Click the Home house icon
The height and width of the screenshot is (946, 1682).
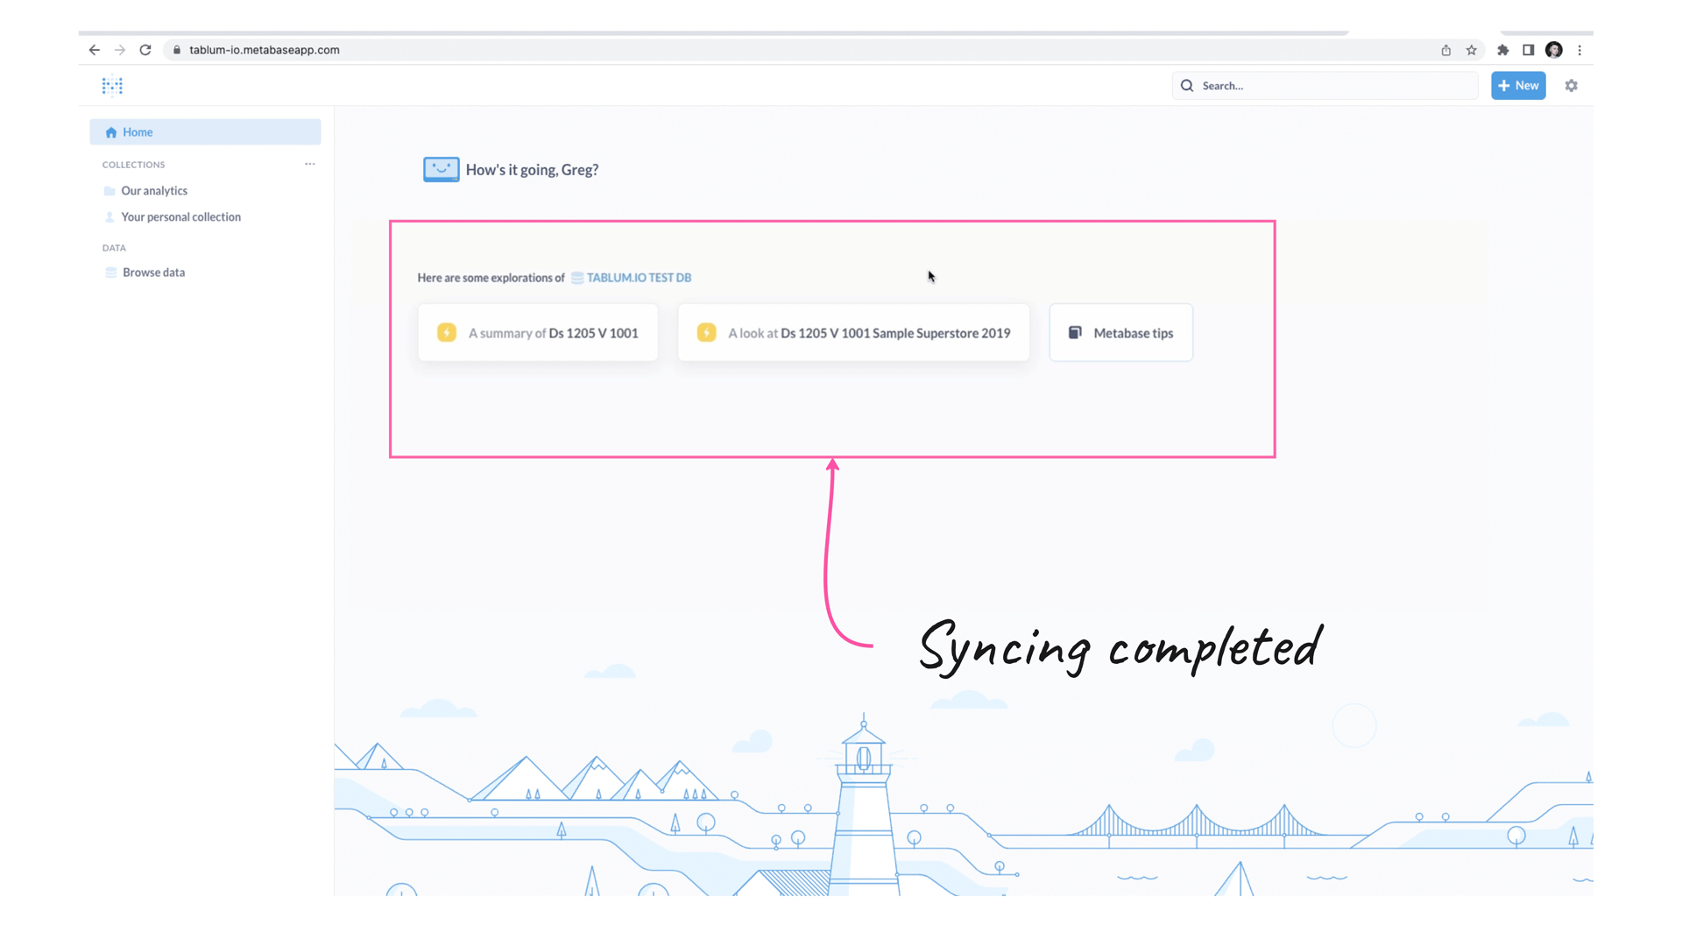click(111, 132)
